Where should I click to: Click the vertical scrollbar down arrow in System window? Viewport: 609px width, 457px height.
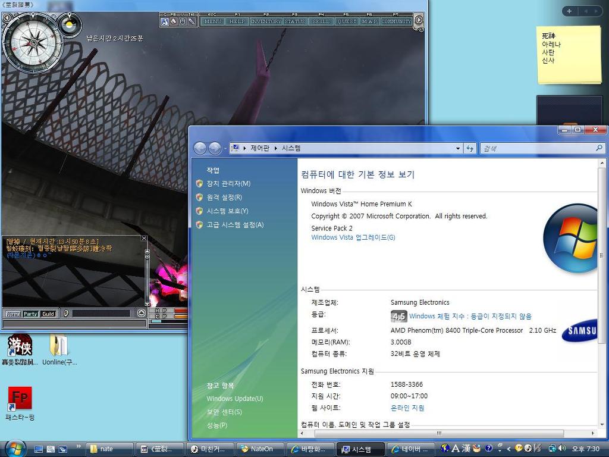[602, 424]
